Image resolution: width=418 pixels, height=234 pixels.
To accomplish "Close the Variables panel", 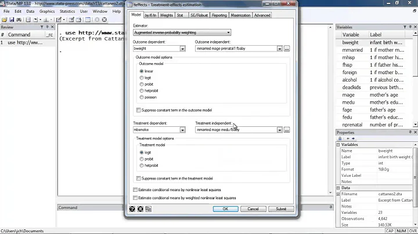I will (x=415, y=27).
